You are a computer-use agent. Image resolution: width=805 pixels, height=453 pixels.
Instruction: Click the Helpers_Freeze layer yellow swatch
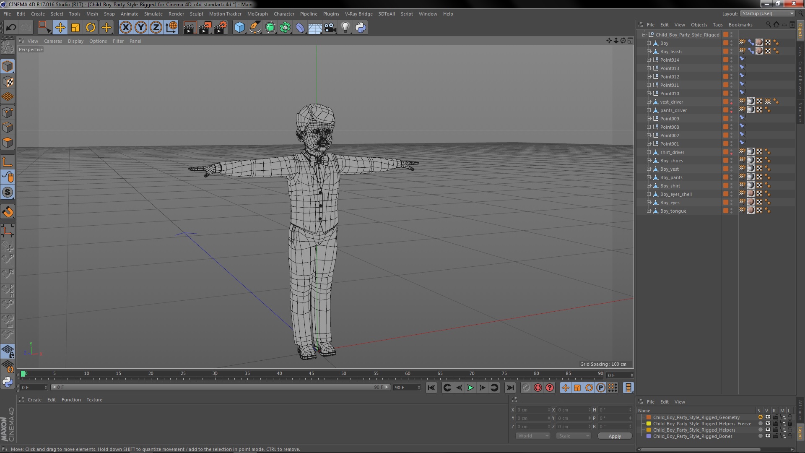(x=649, y=424)
